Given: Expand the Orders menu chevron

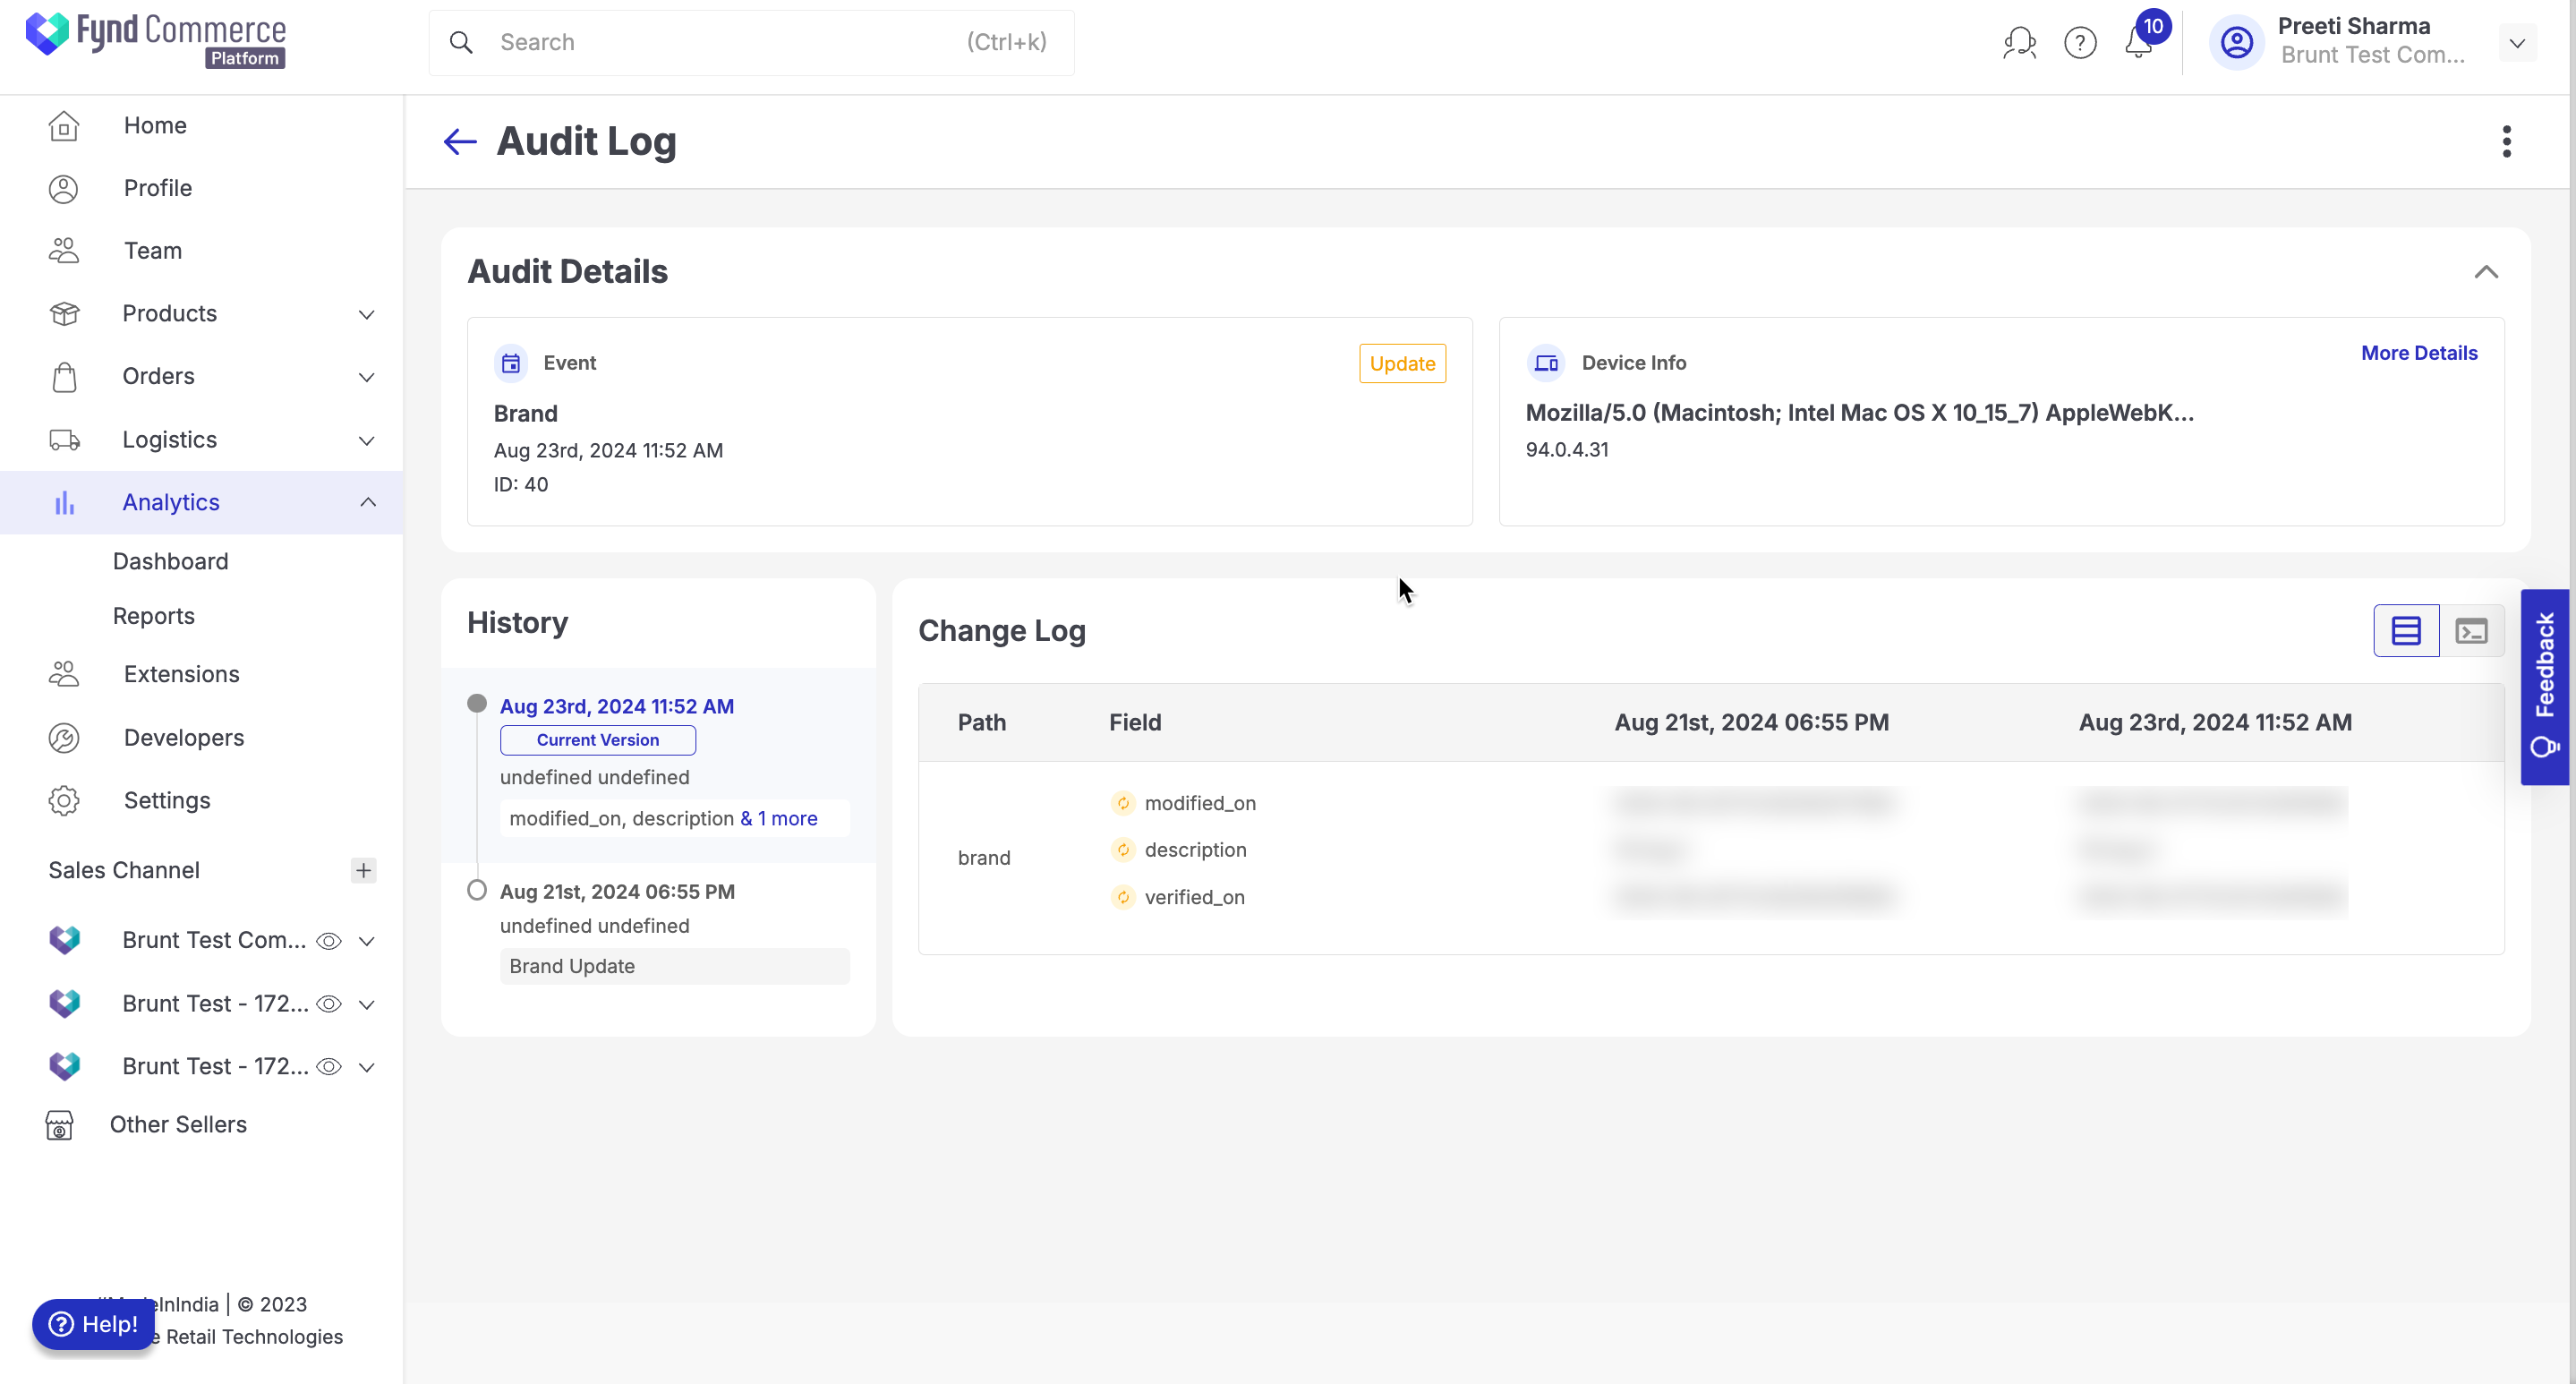Looking at the screenshot, I should (367, 377).
